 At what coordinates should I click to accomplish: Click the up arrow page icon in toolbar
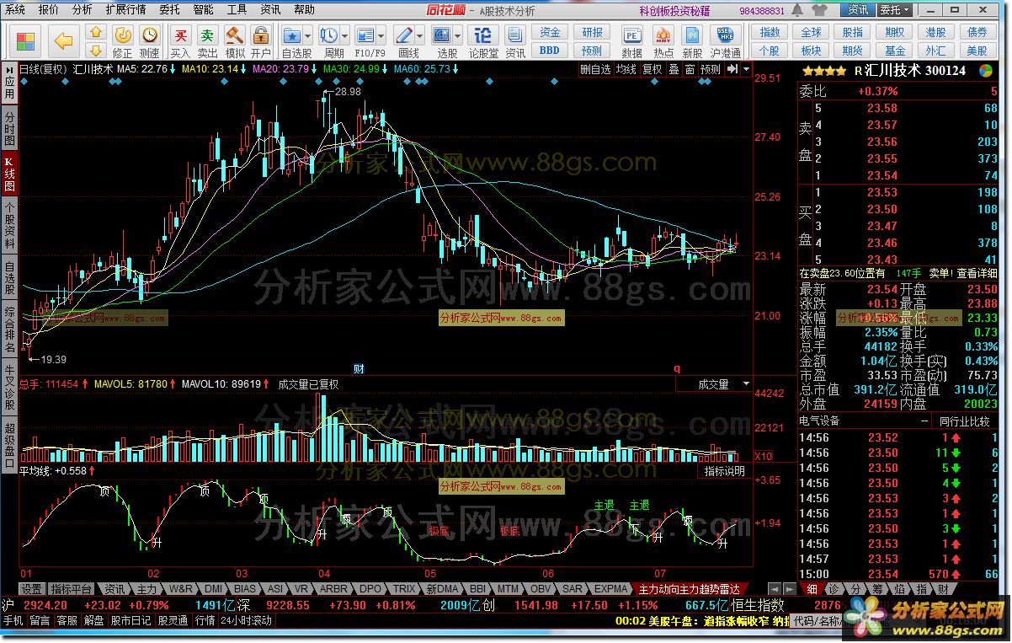pos(97,32)
